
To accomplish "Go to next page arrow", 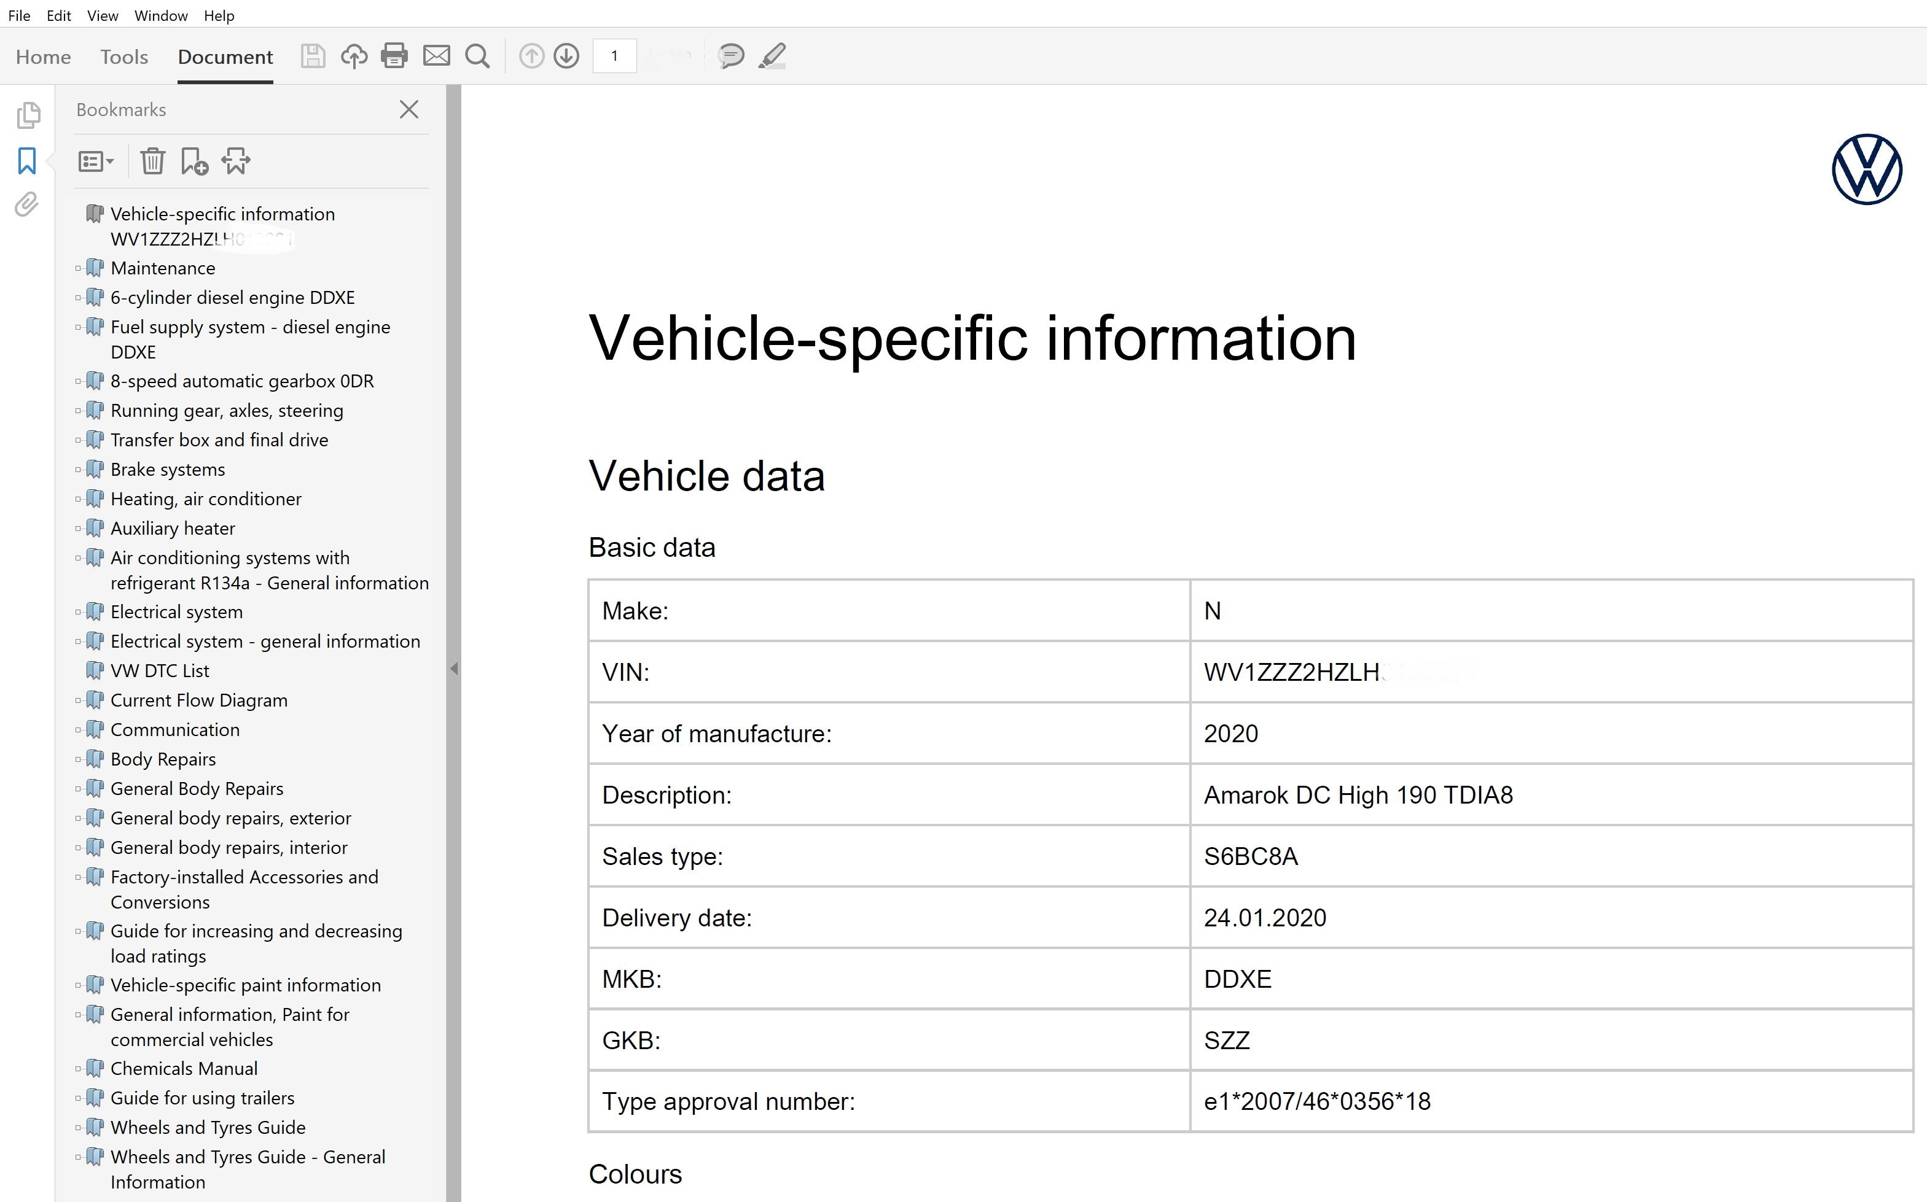I will [566, 56].
